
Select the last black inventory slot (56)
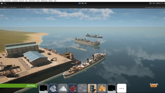pos(112,88)
